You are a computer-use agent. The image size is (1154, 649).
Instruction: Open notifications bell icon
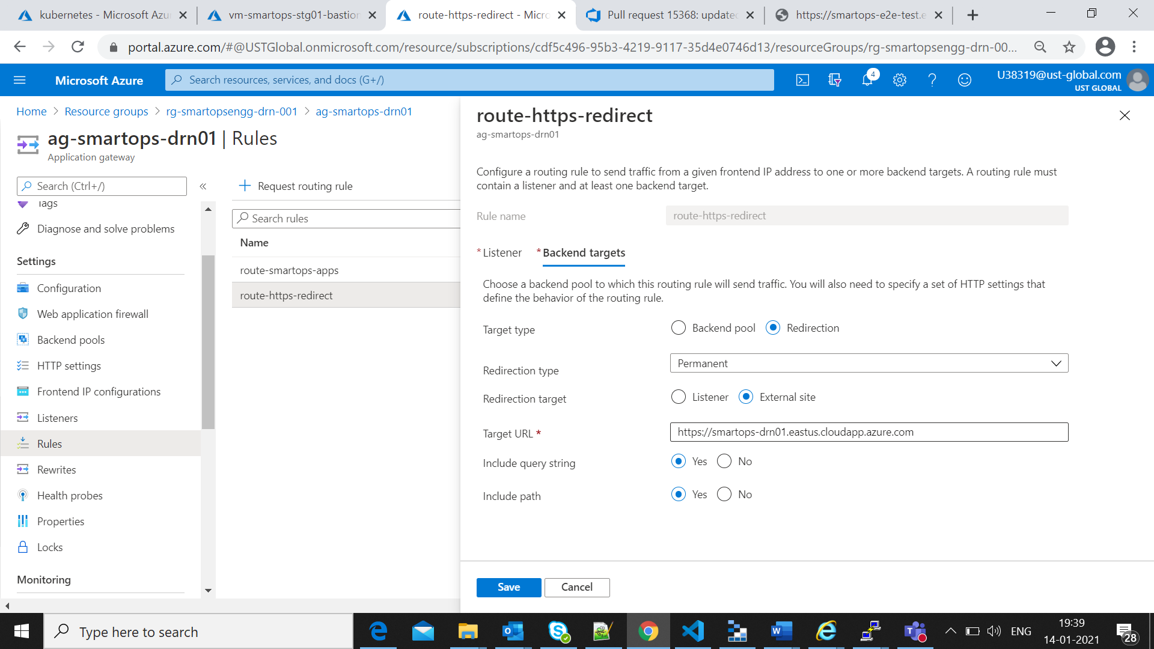867,80
